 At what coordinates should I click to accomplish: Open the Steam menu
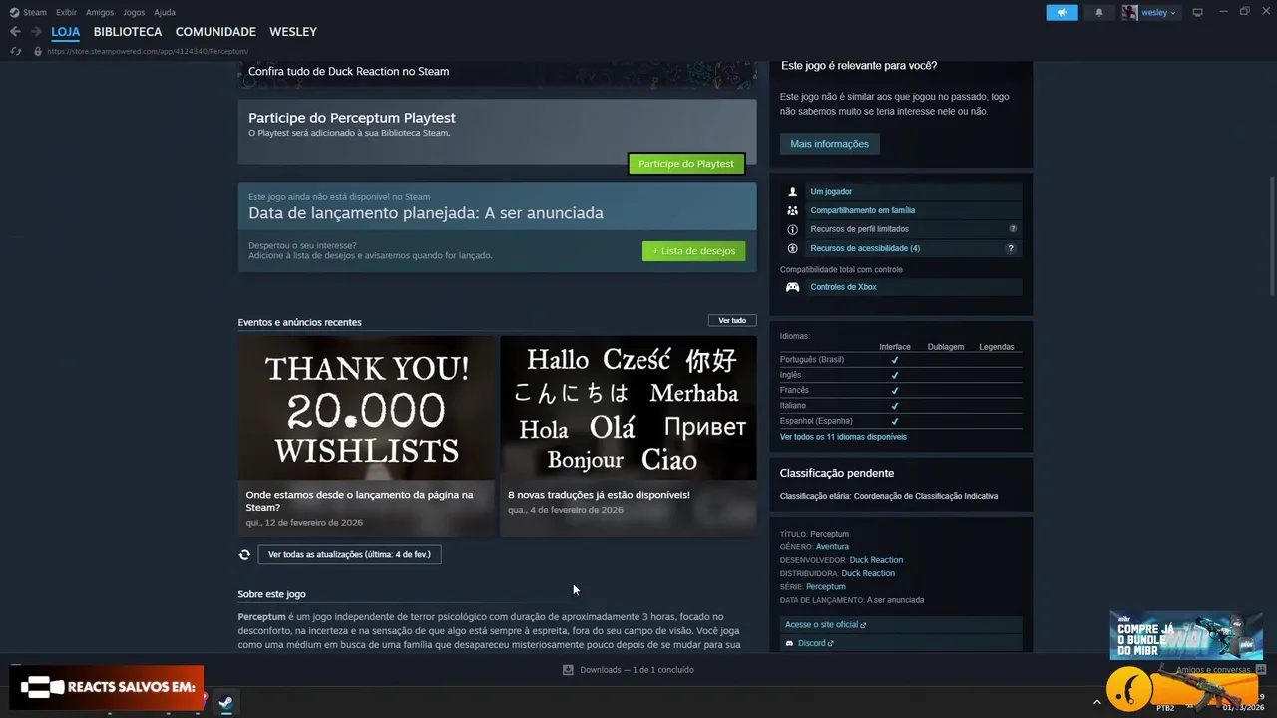tap(35, 12)
